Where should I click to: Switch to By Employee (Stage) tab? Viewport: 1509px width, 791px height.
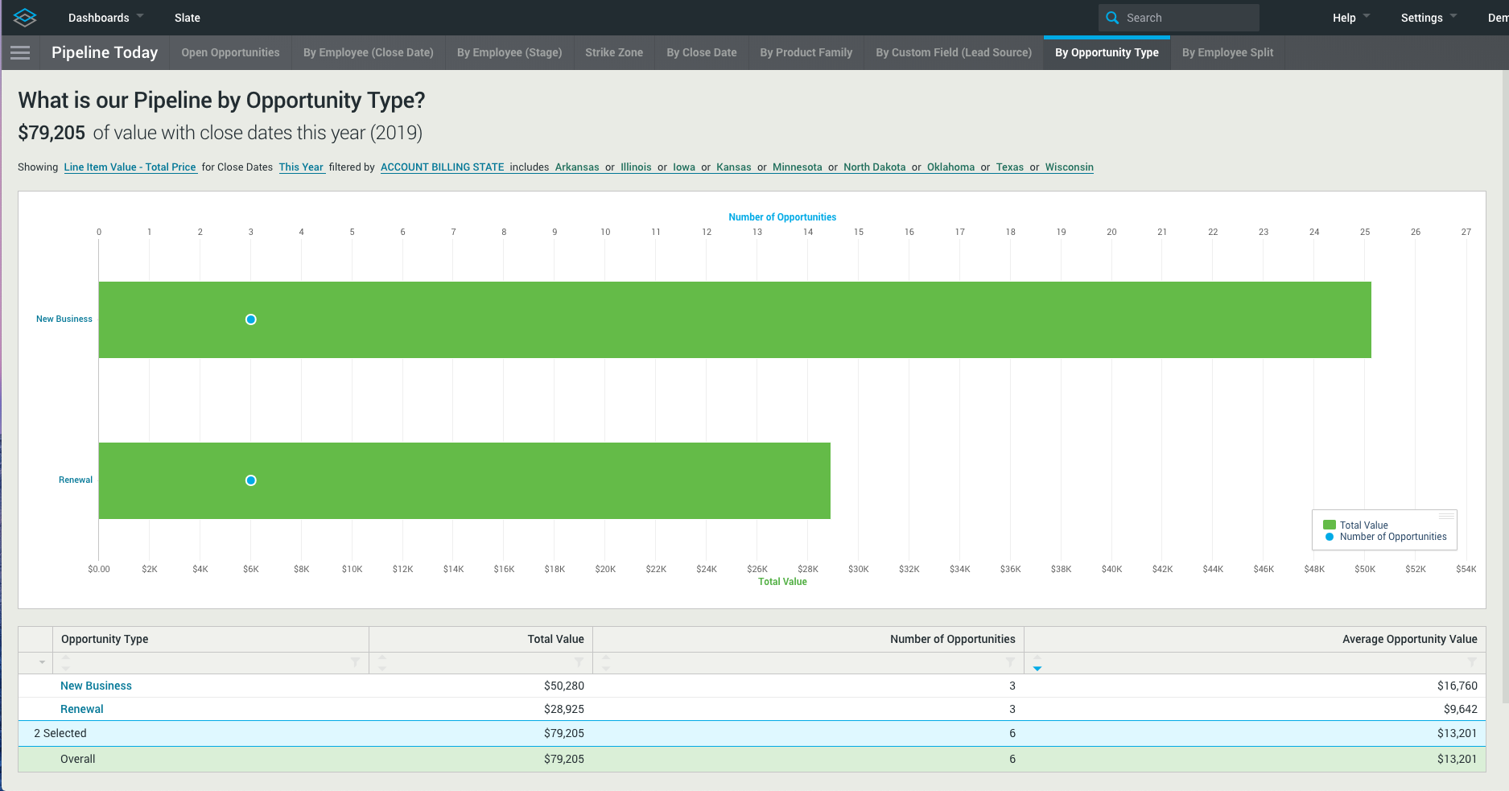pos(509,52)
